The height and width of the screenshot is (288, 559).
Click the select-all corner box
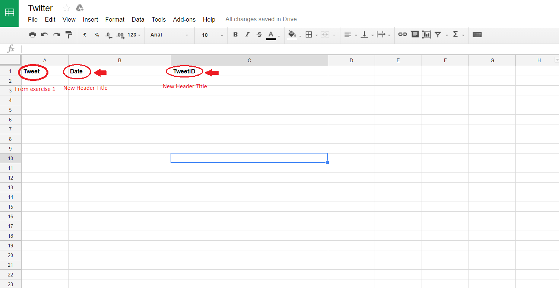coord(10,60)
